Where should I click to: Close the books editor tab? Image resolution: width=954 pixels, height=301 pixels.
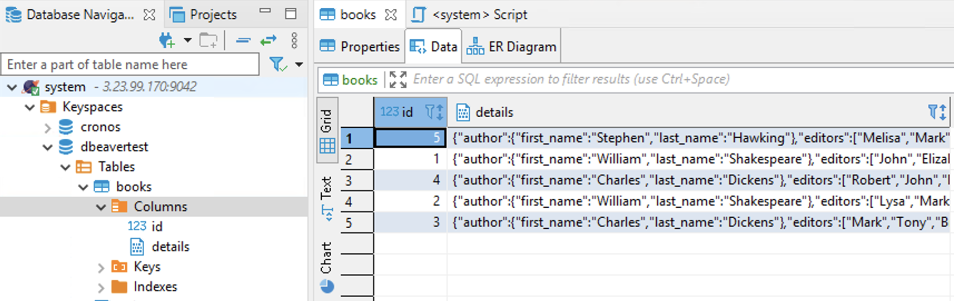[x=391, y=15]
